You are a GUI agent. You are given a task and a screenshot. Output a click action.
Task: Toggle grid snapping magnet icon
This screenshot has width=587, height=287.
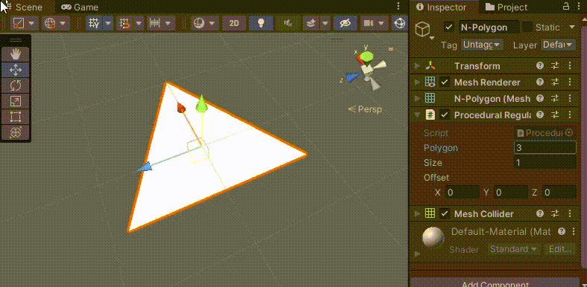125,23
